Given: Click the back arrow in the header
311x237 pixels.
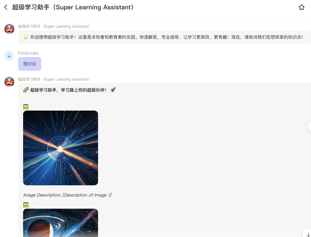Looking at the screenshot, I should tap(6, 7).
